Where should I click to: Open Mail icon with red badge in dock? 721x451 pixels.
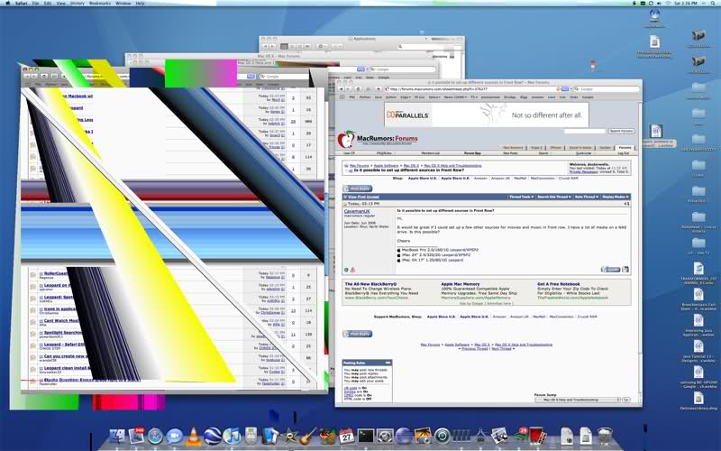point(137,435)
